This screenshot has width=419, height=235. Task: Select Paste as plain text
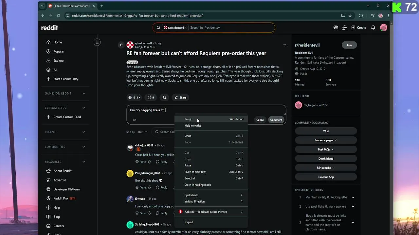211,172
